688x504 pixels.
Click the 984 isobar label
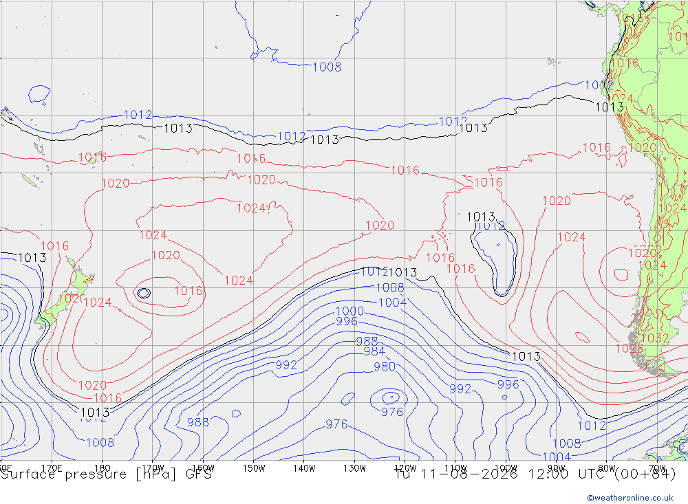[x=374, y=351]
